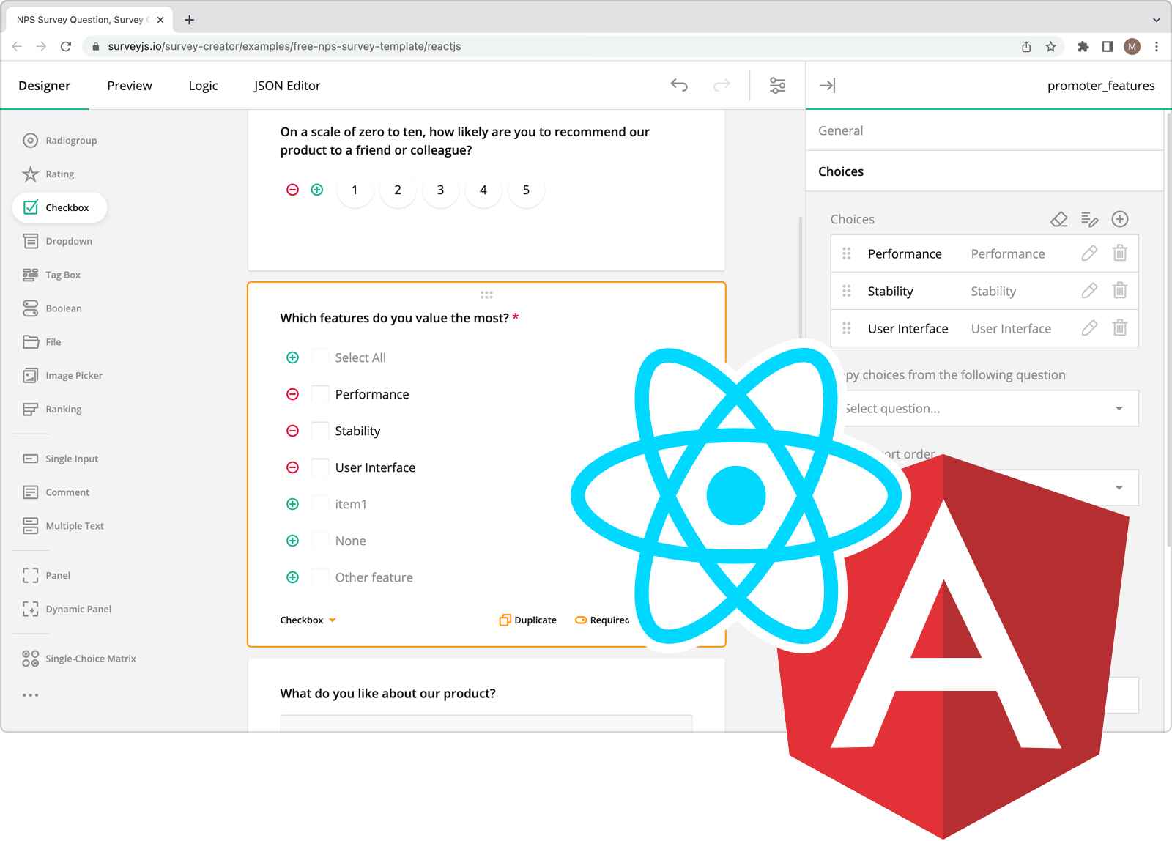This screenshot has height=841, width=1172.
Task: Open browser extensions puzzle icon
Action: click(x=1083, y=46)
